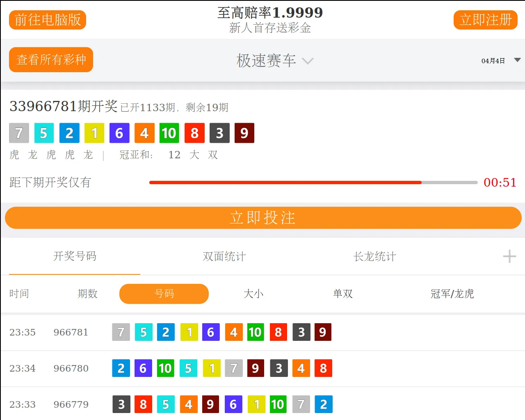The height and width of the screenshot is (420, 525).
Task: Click green ball 10 in row 966780
Action: click(x=166, y=368)
